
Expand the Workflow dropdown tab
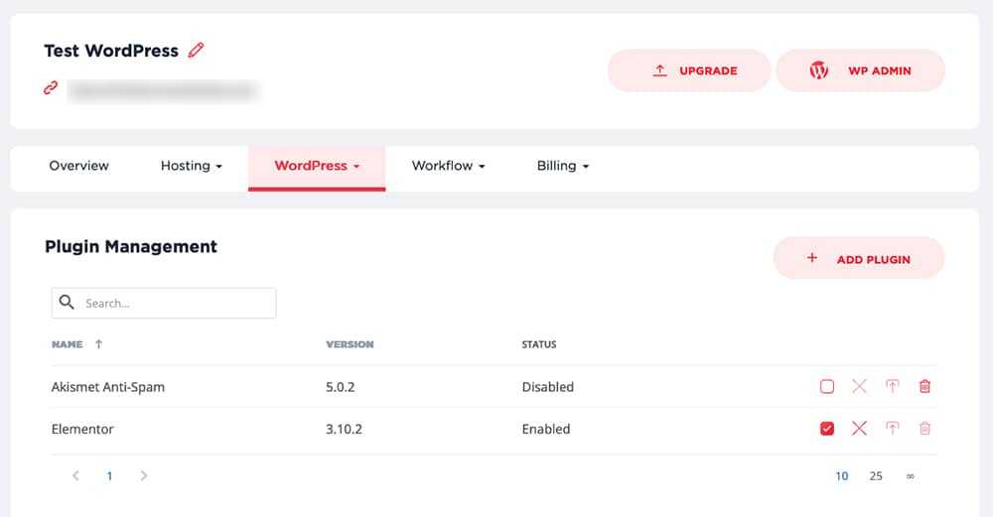click(x=449, y=166)
